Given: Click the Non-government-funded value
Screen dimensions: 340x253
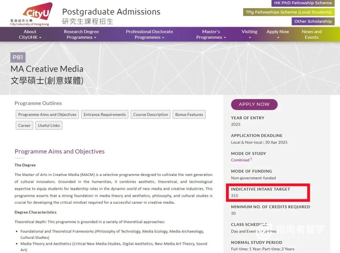Looking at the screenshot, I should [253, 178].
